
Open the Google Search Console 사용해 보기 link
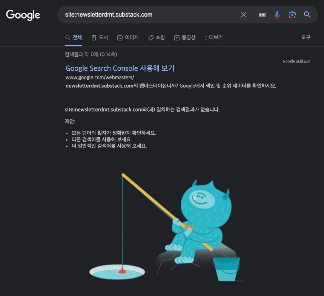click(x=120, y=68)
